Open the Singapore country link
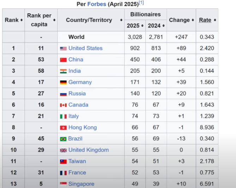Viewport: 236px width, 188px height. (81, 184)
